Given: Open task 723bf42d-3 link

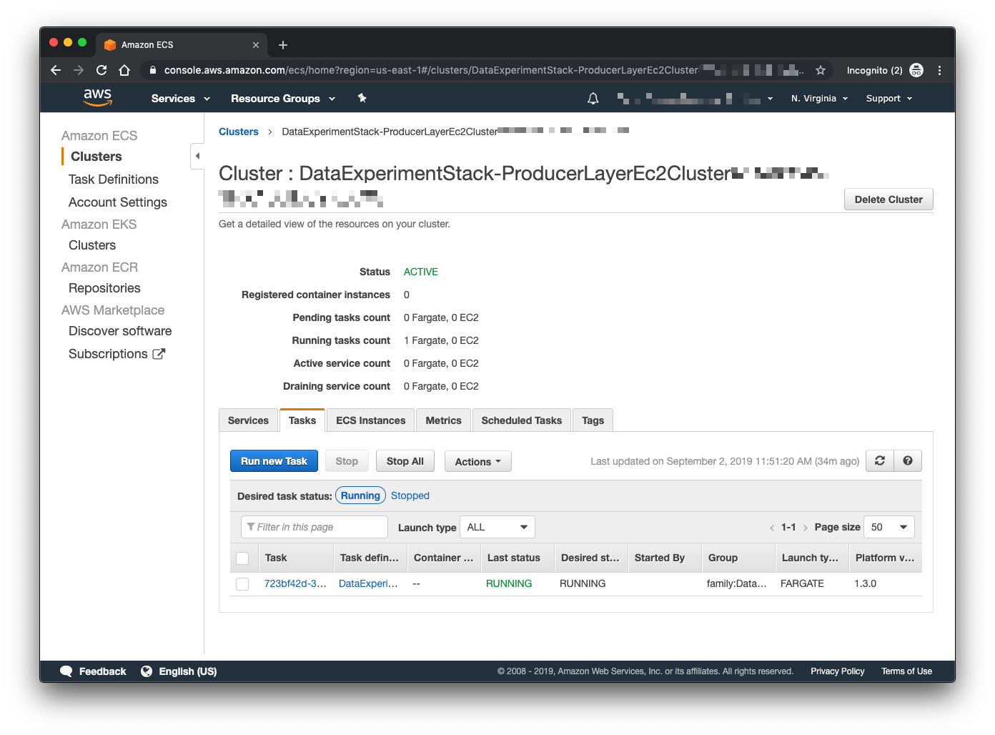Looking at the screenshot, I should 295,583.
